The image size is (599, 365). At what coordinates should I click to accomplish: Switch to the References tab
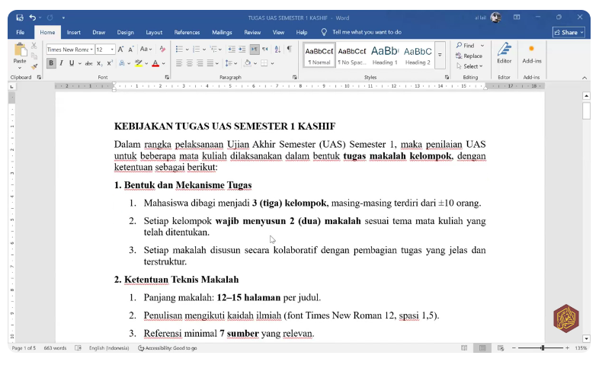tap(187, 32)
